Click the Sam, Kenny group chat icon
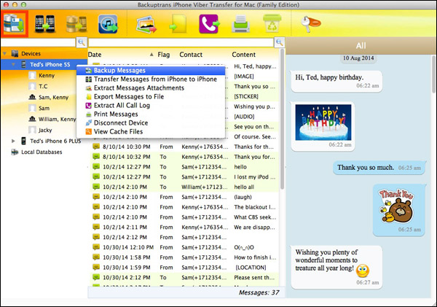The height and width of the screenshot is (307, 437). 32,97
